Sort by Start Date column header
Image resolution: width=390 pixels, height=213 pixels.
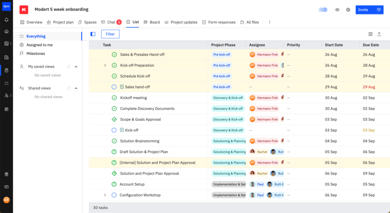click(x=334, y=45)
